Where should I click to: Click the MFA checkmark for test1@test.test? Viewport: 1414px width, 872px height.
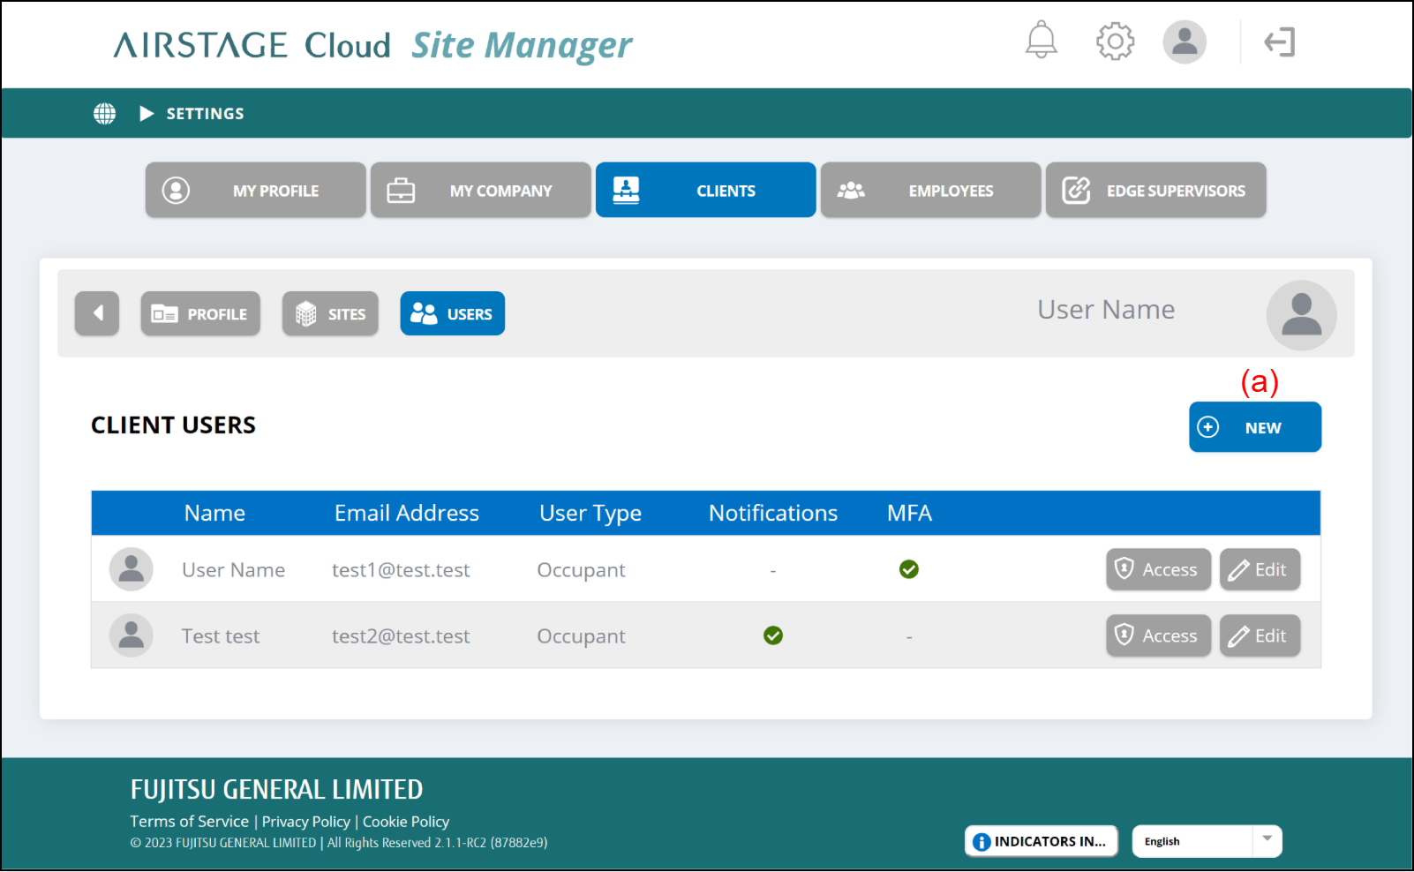pyautogui.click(x=908, y=569)
